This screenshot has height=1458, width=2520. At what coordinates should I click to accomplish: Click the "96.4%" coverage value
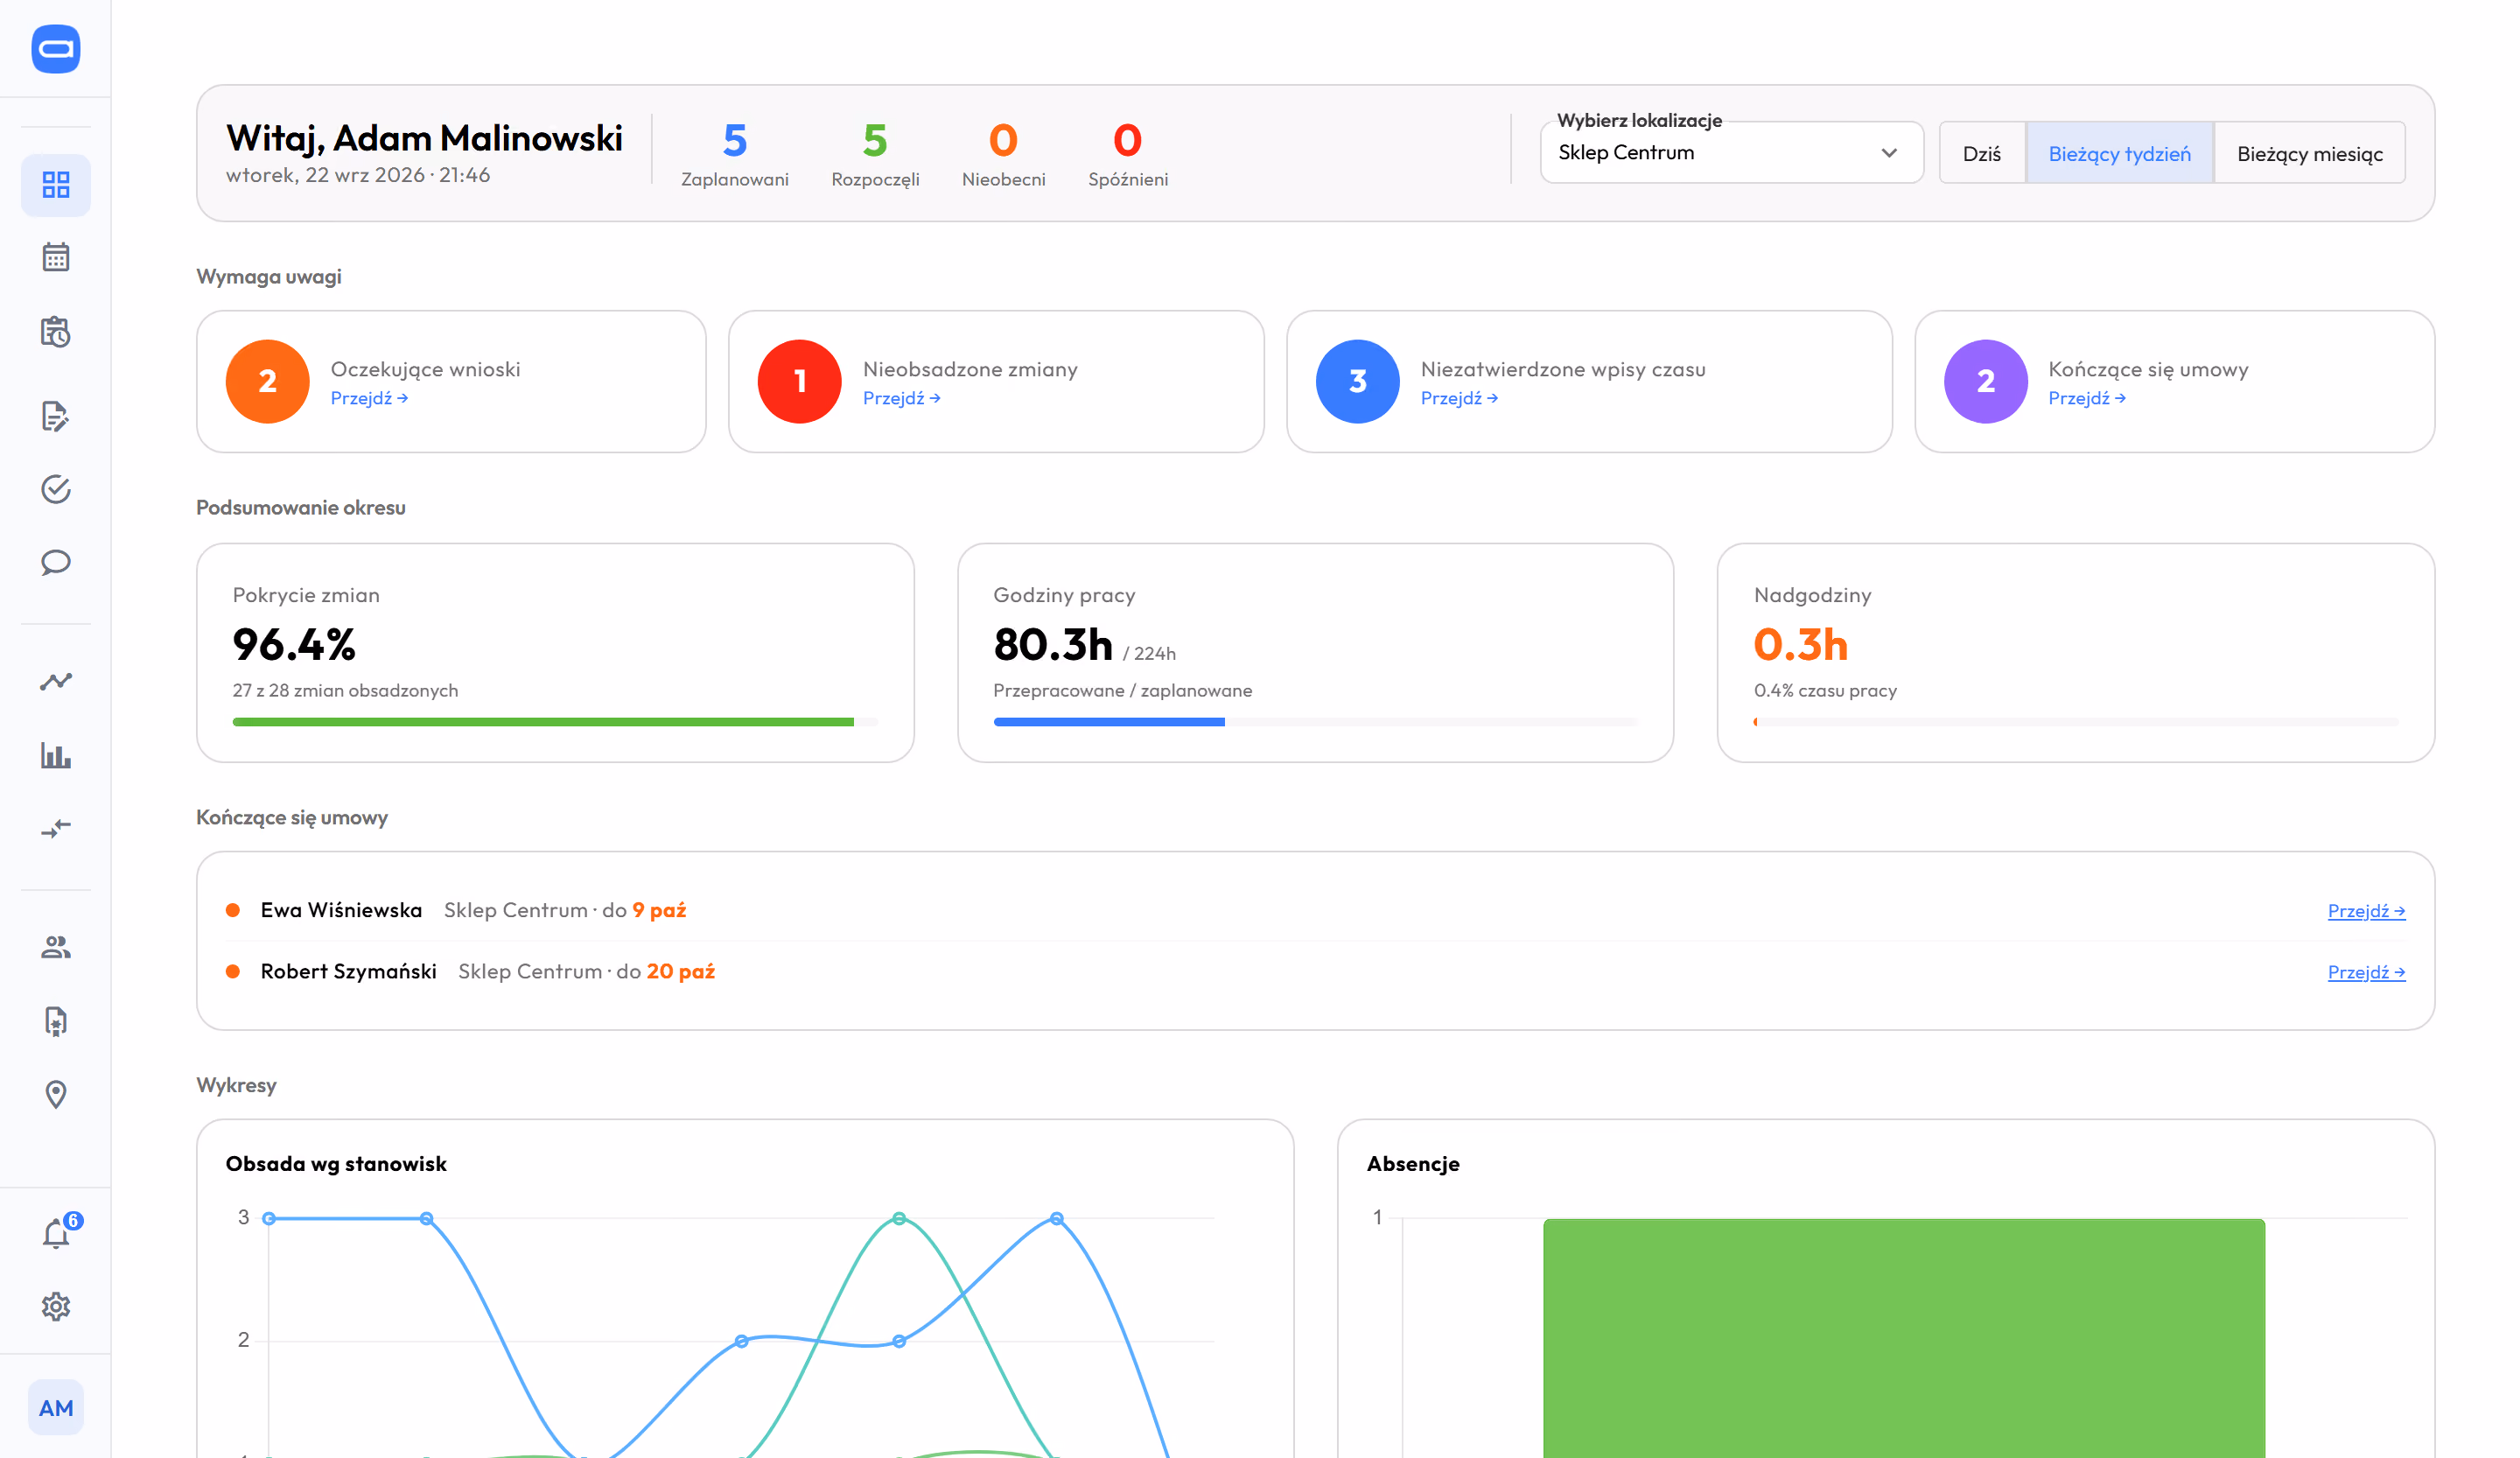point(294,645)
